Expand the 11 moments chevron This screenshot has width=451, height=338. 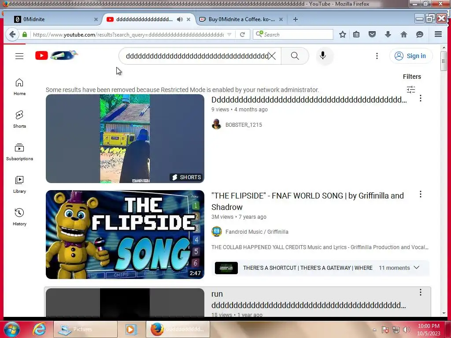coord(416,268)
